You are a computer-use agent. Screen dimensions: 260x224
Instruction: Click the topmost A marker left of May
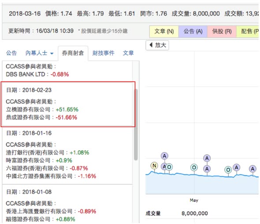[x=164, y=156]
